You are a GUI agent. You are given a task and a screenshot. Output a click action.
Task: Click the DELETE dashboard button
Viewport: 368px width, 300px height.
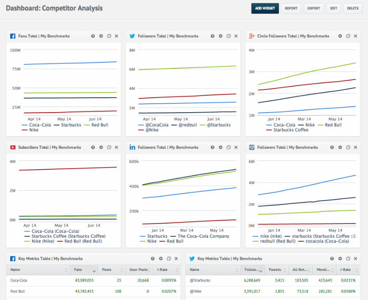click(353, 8)
